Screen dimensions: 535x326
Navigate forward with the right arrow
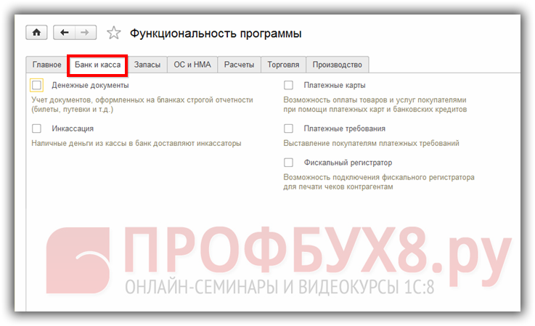point(86,33)
